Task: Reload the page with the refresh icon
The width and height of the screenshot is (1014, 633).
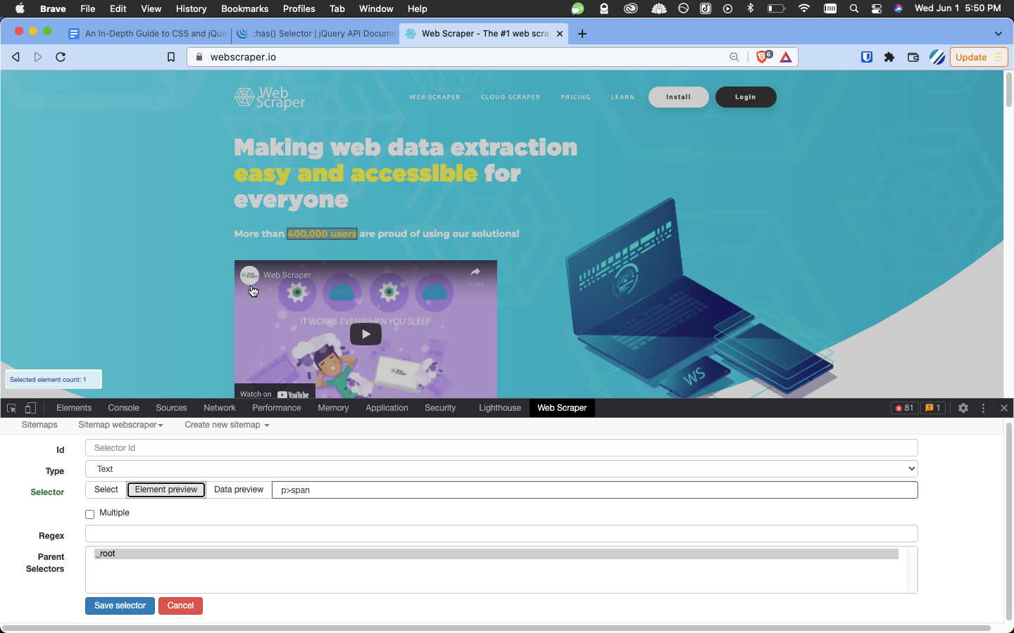Action: point(61,57)
